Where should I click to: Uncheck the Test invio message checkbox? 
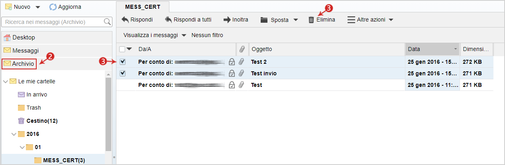[123, 73]
